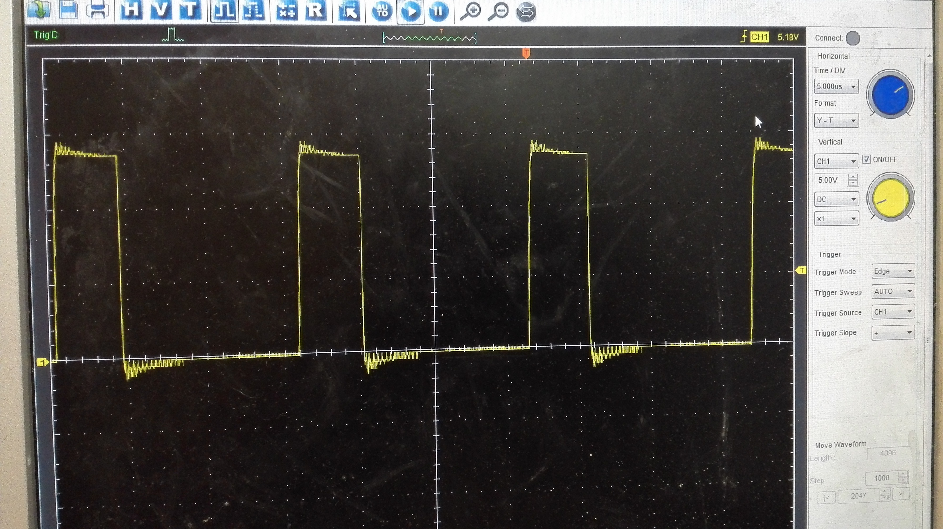Zoom out with the magnifier minus

499,11
